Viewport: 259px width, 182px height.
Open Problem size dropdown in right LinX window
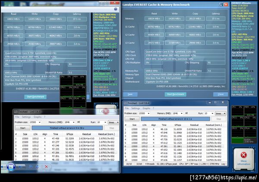(148, 113)
